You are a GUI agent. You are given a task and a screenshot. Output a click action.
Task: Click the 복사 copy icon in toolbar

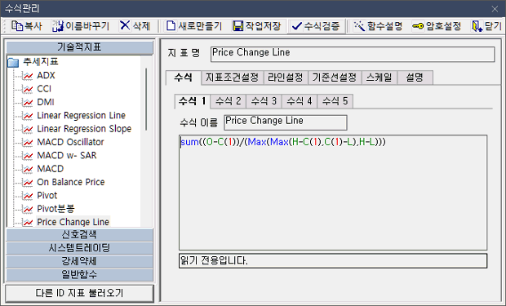[17, 26]
